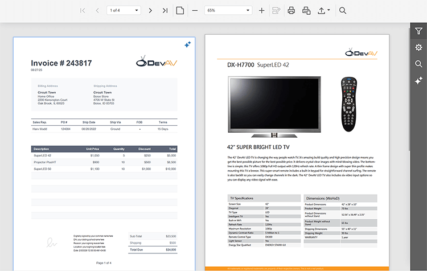Go to previous page arrow

[x=97, y=11]
